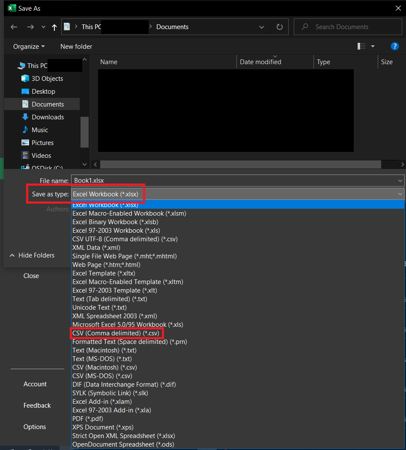The width and height of the screenshot is (406, 450).
Task: Choose CSV (Comma delimited) (*.csv)
Action: tap(116, 333)
